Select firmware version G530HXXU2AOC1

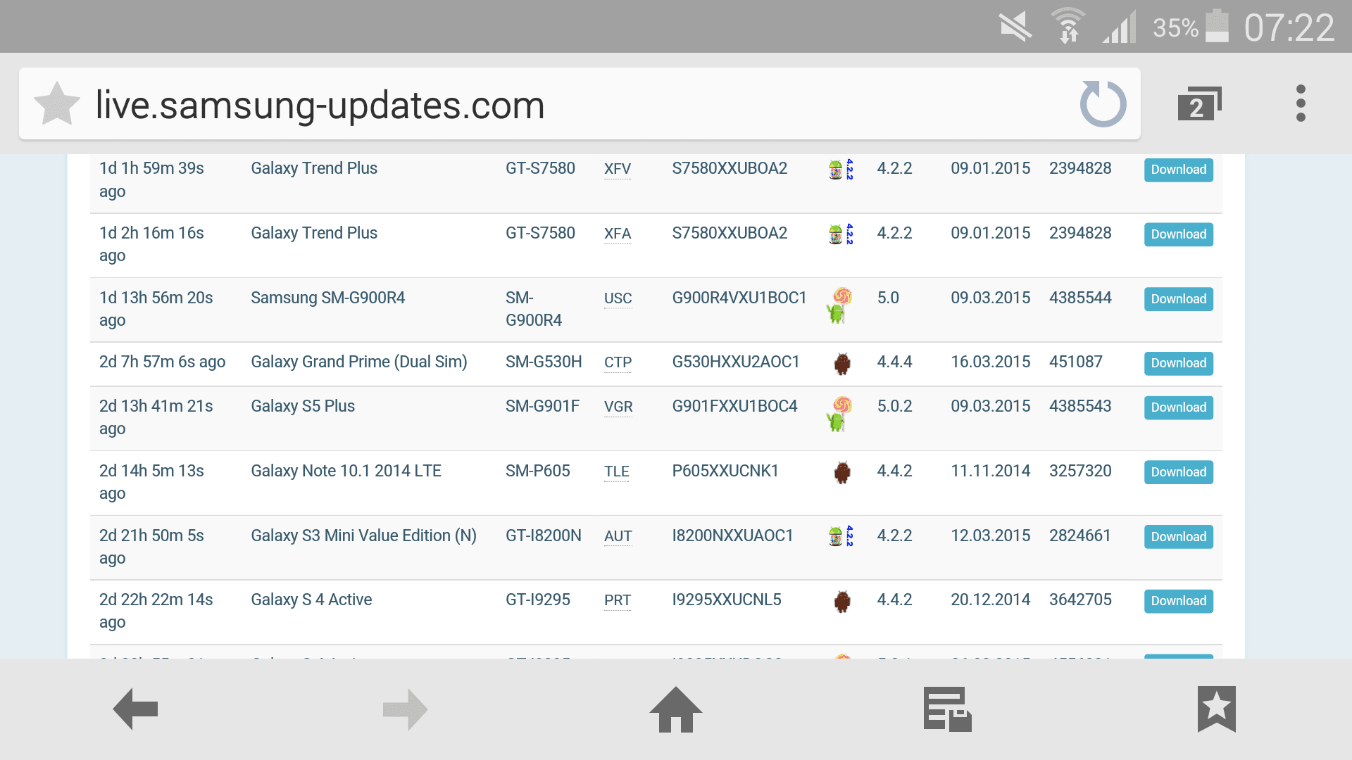pos(736,362)
